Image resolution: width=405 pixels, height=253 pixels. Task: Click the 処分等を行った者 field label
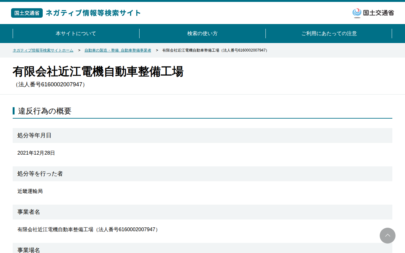click(40, 174)
